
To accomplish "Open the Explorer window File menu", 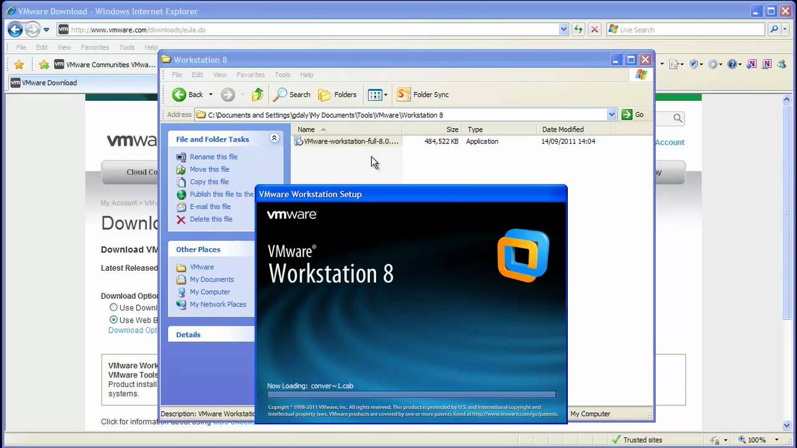I will click(177, 75).
